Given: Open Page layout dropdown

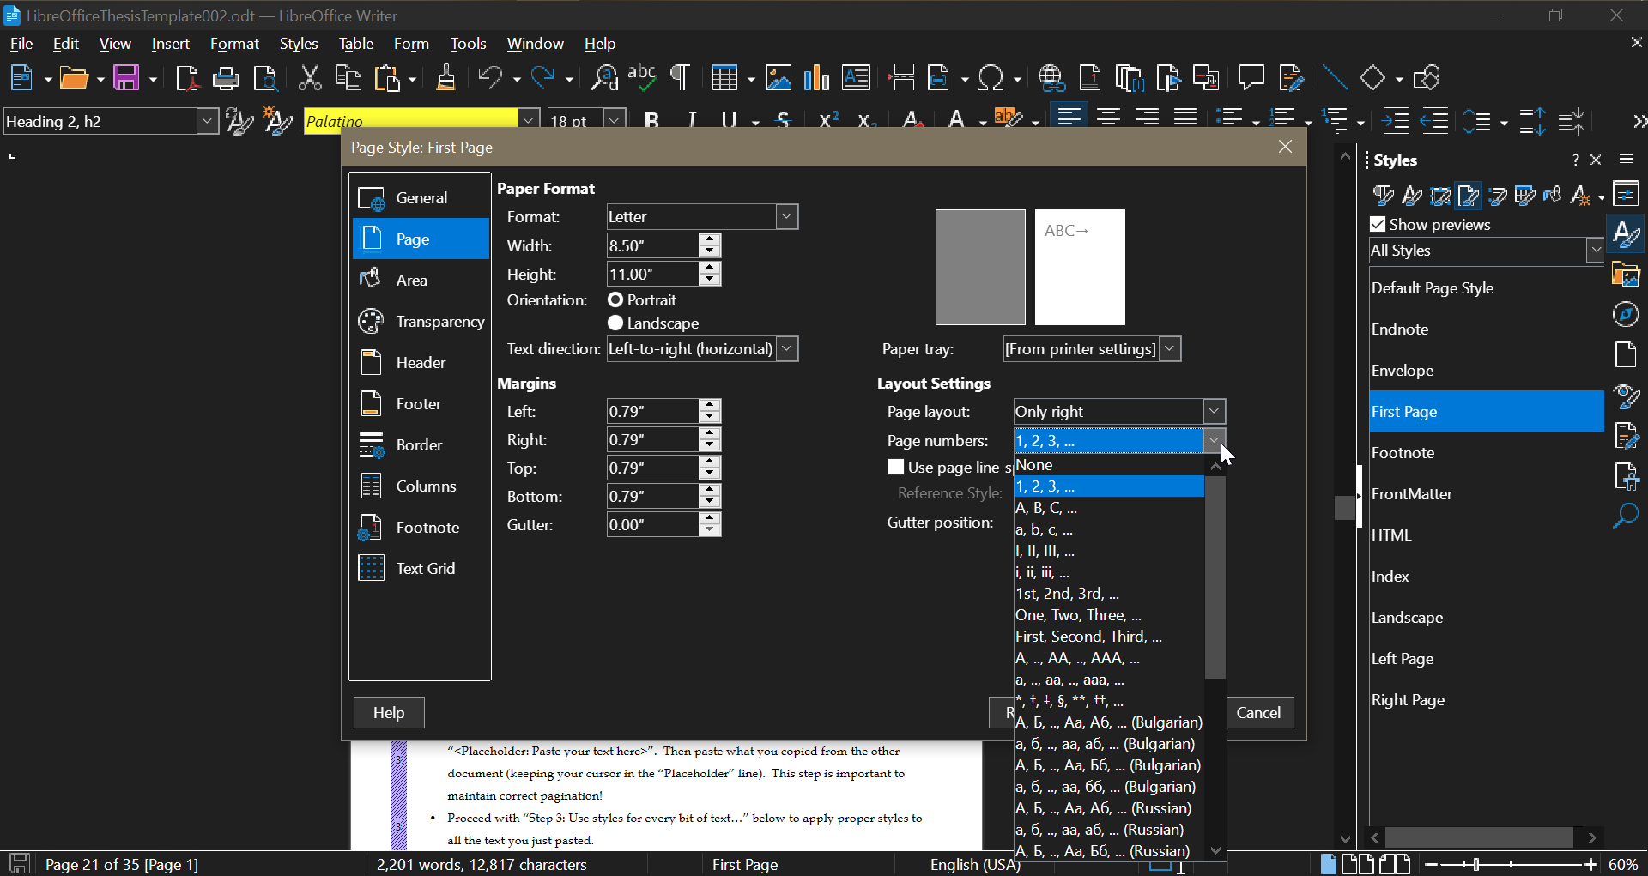Looking at the screenshot, I should coord(1214,412).
